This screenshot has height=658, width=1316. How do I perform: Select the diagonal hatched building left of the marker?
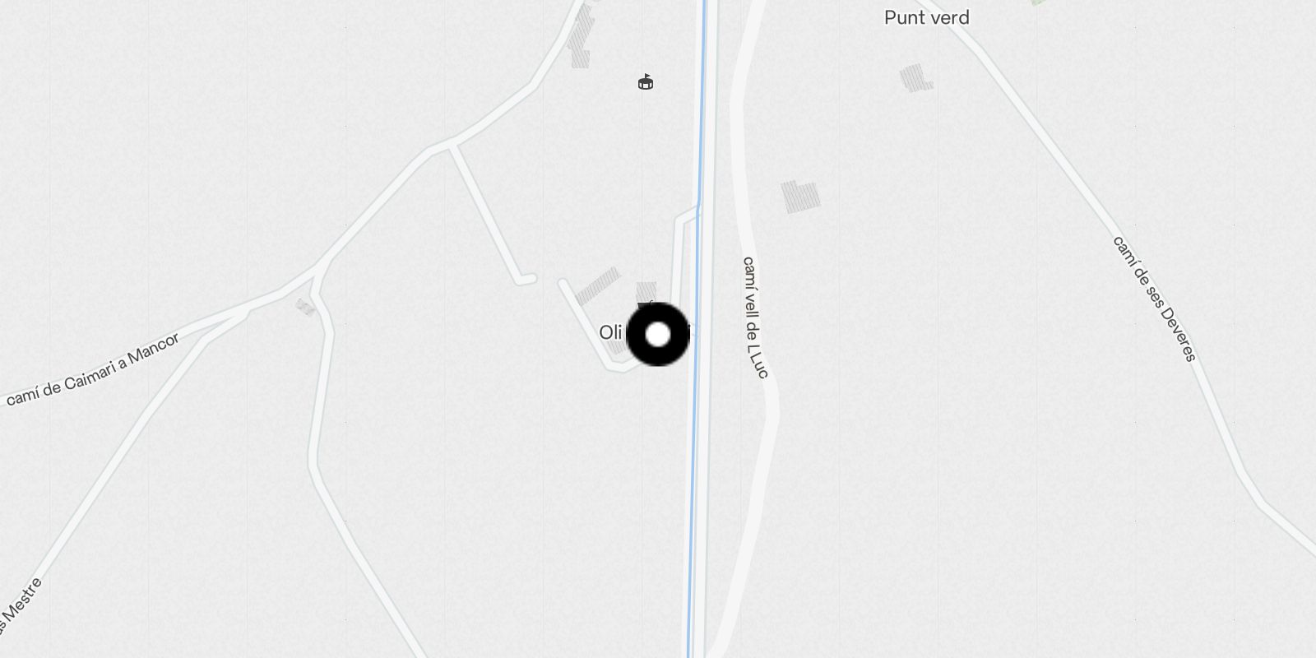[x=598, y=286]
